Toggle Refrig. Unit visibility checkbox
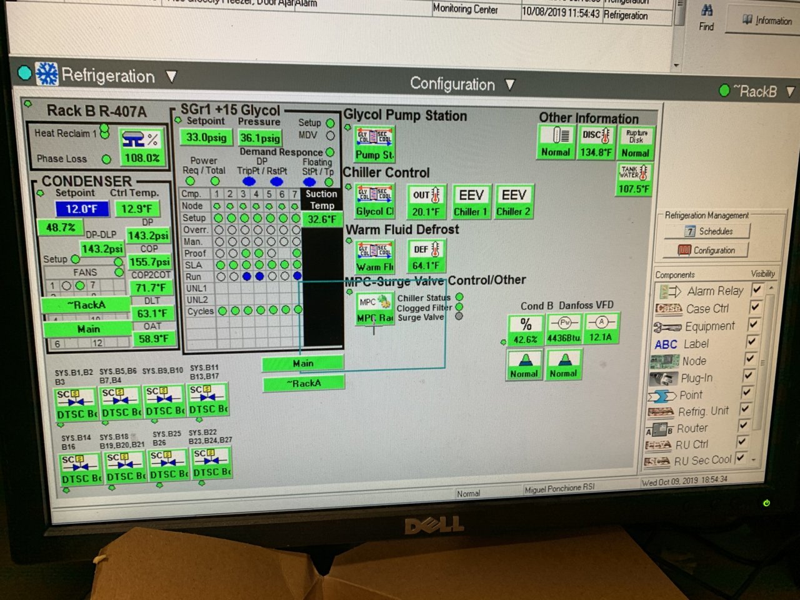 (744, 408)
